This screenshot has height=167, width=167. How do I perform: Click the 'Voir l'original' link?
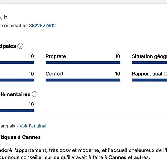point(33,126)
